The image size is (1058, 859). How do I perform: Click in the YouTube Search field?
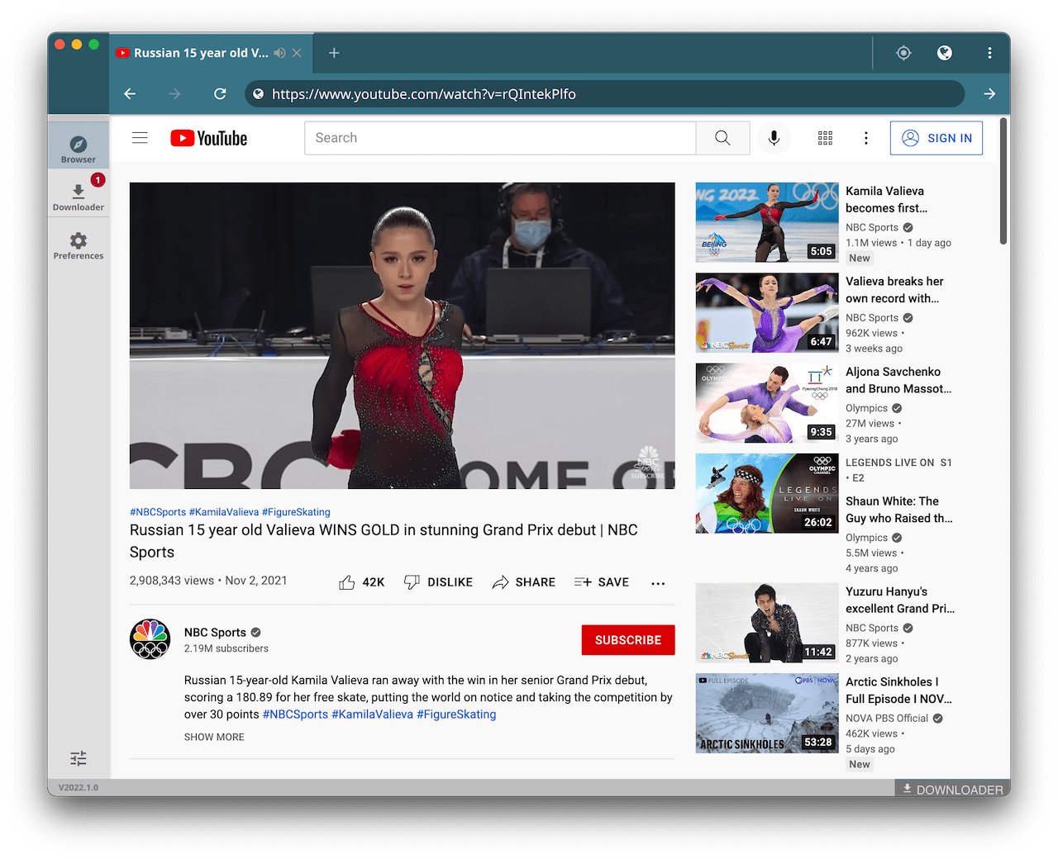[500, 138]
